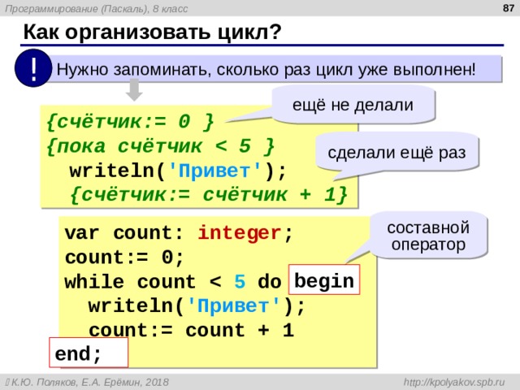Click the callout 'составной оператор'
The width and height of the screenshot is (520, 390).
(x=428, y=236)
